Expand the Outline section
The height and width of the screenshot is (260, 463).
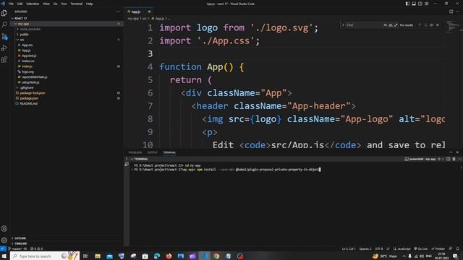click(x=67, y=238)
